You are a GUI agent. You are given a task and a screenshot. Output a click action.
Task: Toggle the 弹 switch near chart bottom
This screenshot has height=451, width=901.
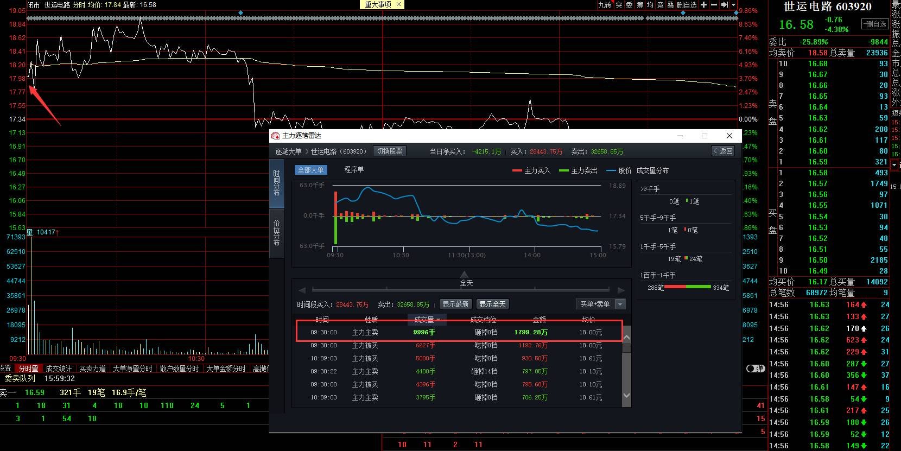[x=756, y=369]
